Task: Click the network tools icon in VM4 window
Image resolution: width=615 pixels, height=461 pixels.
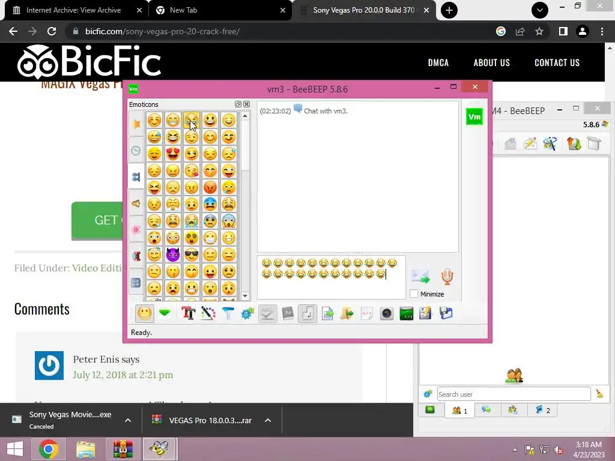Action: (x=550, y=143)
